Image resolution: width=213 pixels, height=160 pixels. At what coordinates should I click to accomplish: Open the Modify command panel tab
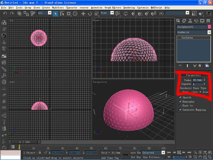pyautogui.click(x=184, y=21)
